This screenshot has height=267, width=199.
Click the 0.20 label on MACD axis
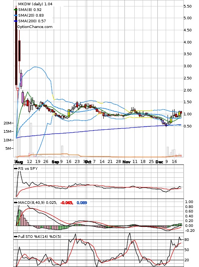pos(189,221)
